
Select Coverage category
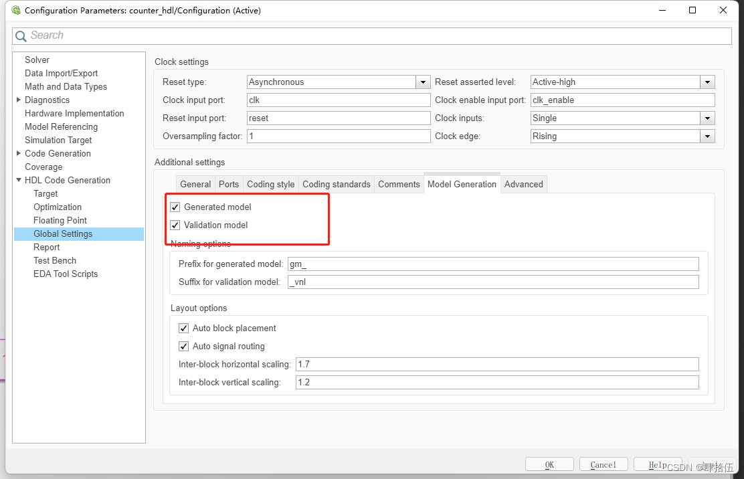tap(43, 167)
